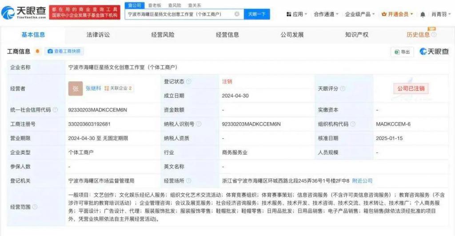This screenshot has width=455, height=236.
Task: Open the 附近公司 link
Action: (362, 181)
